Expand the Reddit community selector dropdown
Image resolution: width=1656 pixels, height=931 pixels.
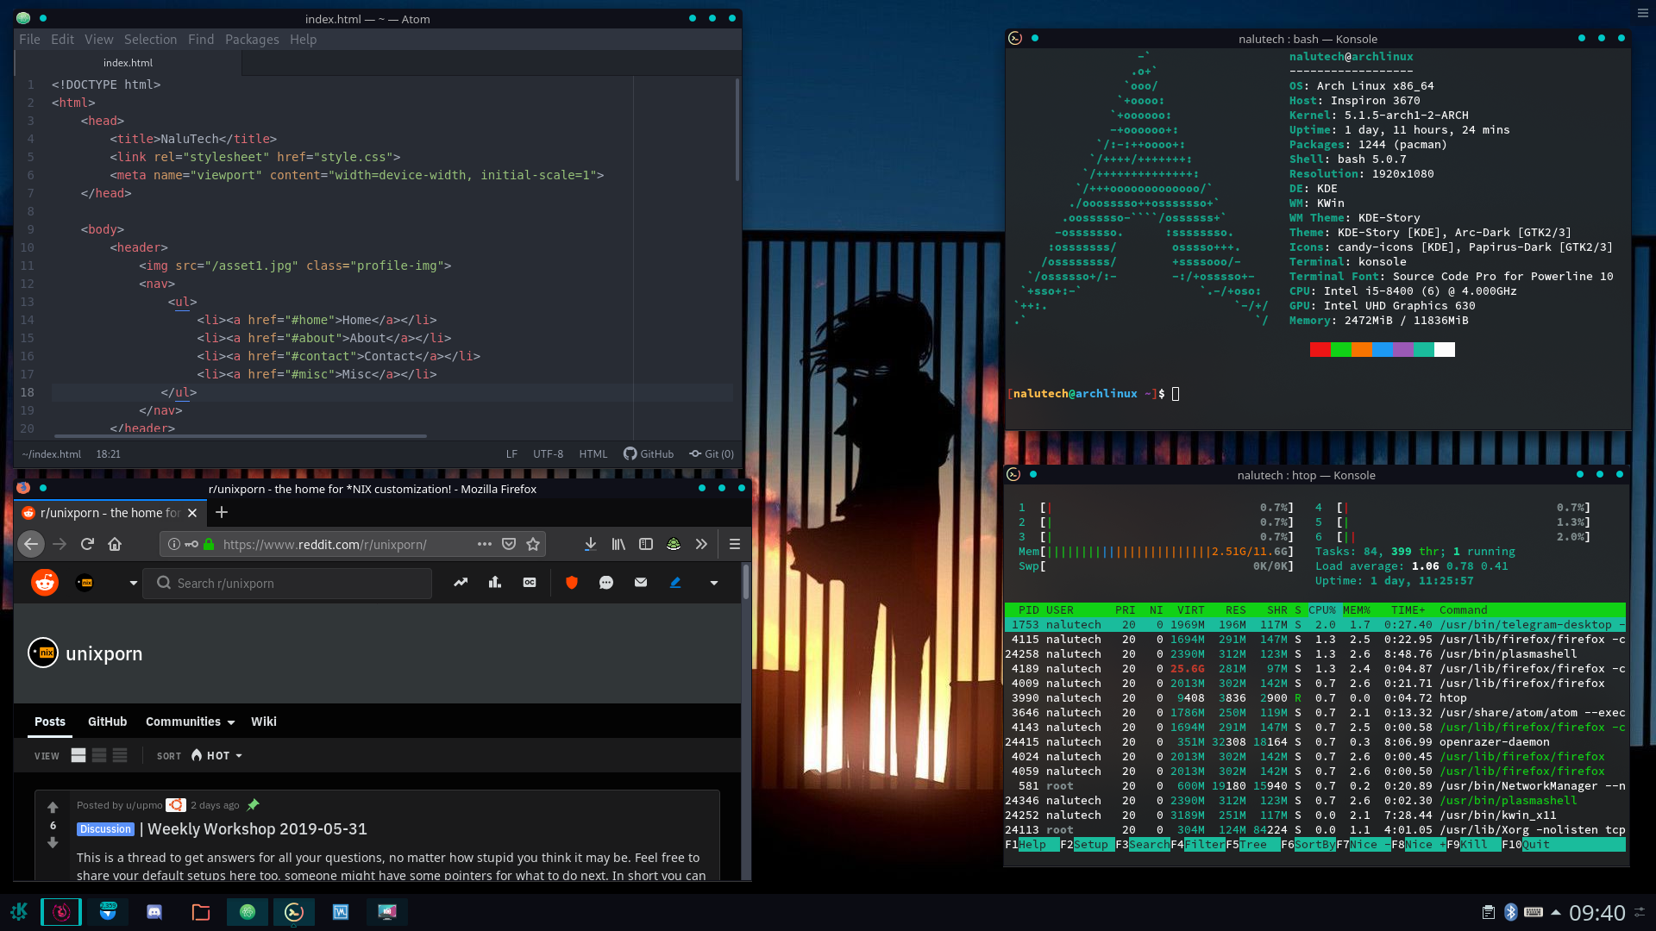(134, 583)
